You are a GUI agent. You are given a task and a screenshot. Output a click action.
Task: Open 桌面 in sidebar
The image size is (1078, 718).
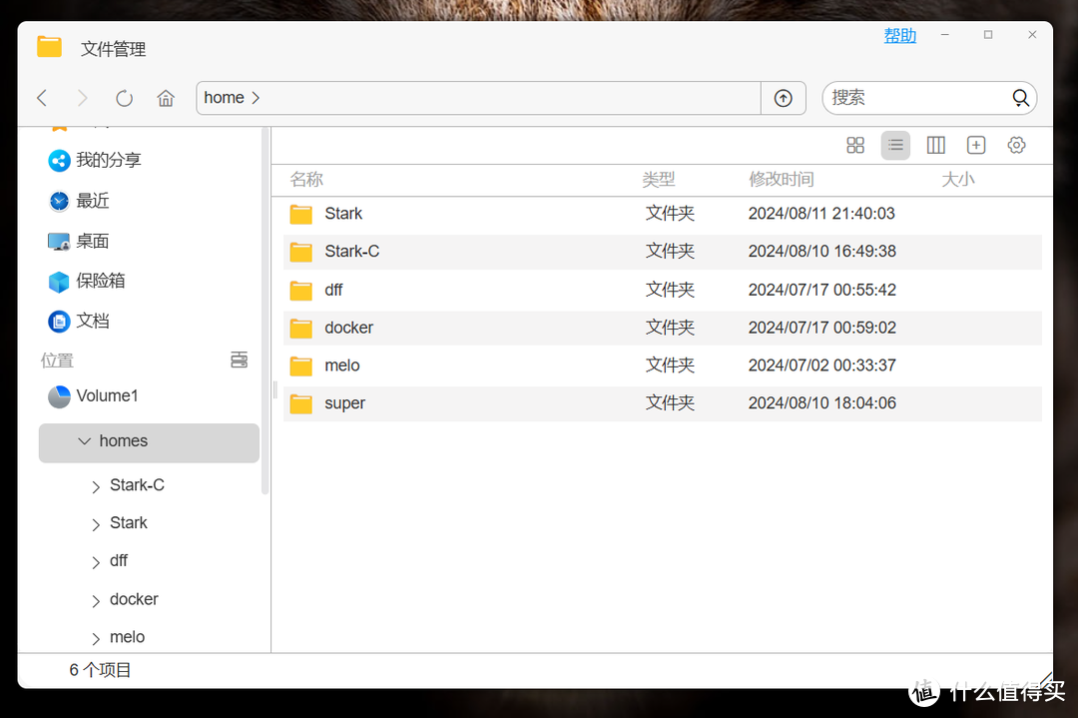79,241
